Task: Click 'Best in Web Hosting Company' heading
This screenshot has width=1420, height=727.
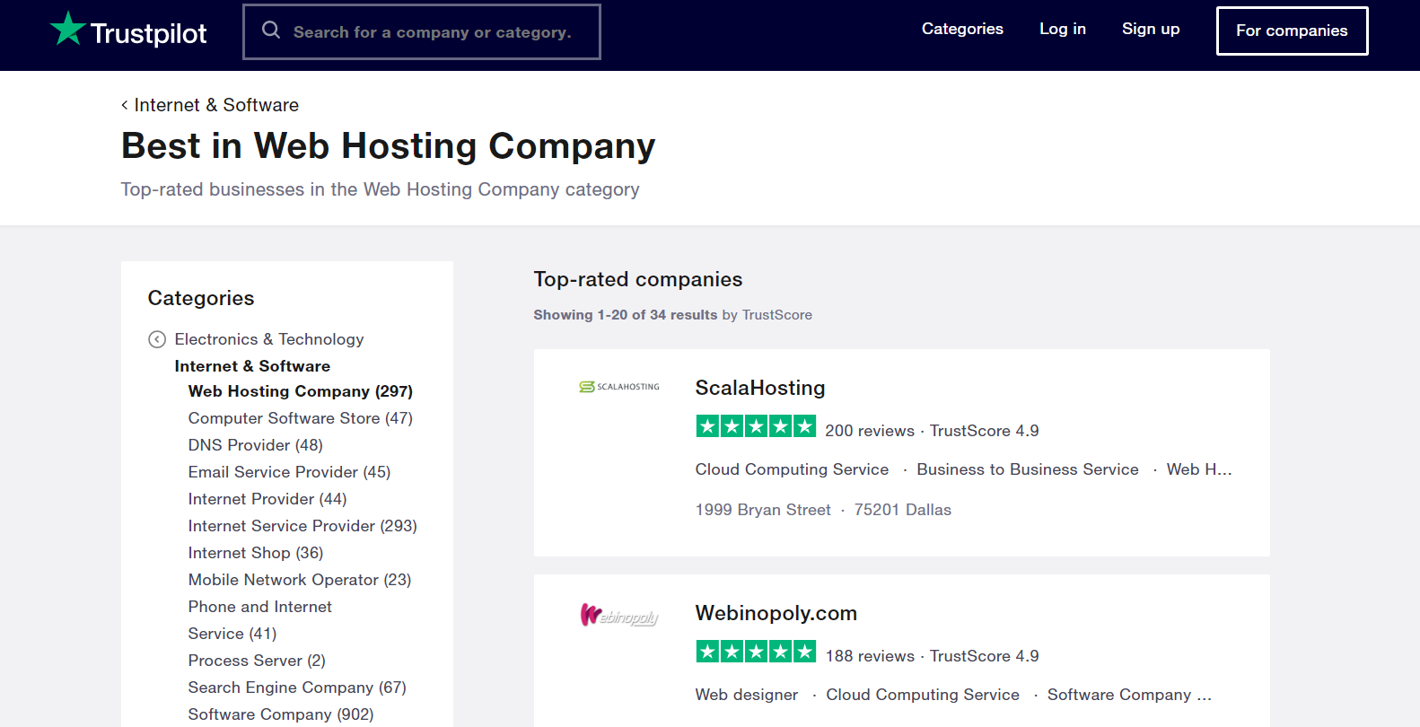Action: point(389,145)
